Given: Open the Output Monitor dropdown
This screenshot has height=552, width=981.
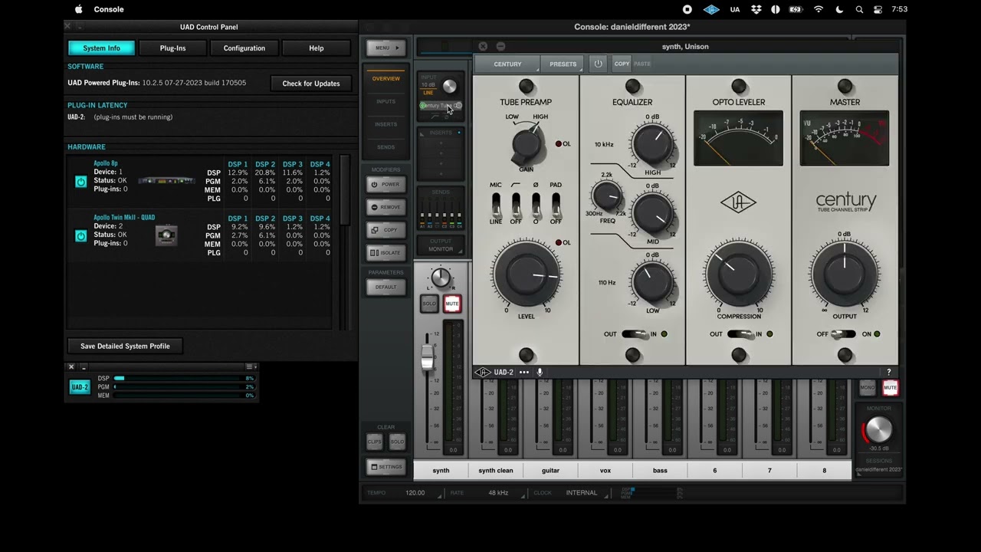Looking at the screenshot, I should coord(441,245).
